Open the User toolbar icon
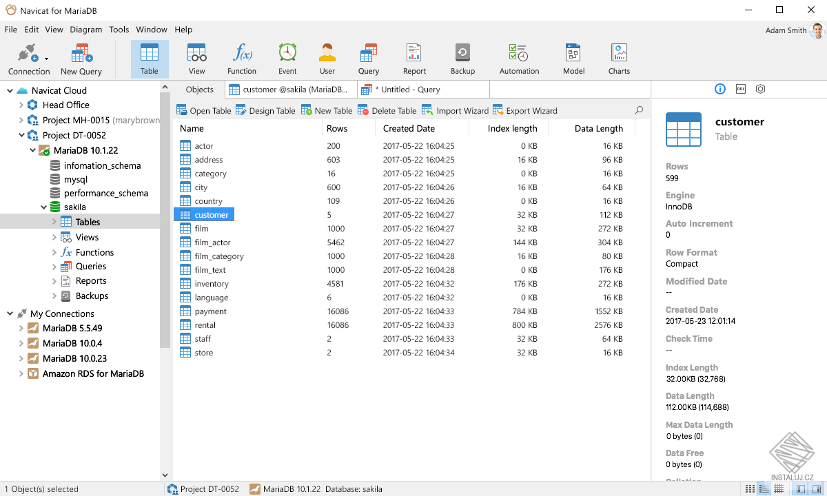 pyautogui.click(x=327, y=54)
